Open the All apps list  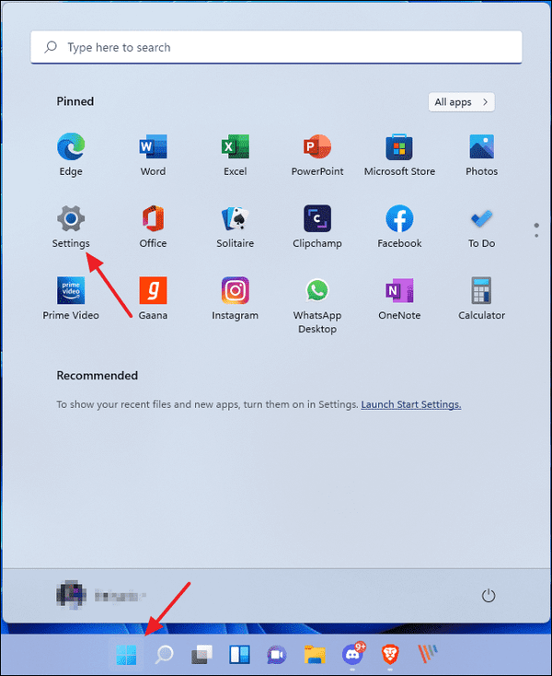pyautogui.click(x=461, y=102)
